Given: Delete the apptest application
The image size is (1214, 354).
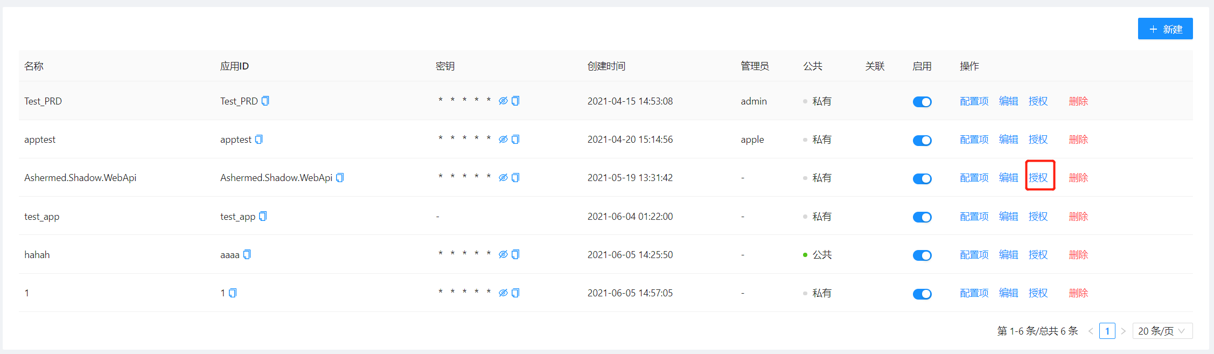Looking at the screenshot, I should coord(1078,139).
